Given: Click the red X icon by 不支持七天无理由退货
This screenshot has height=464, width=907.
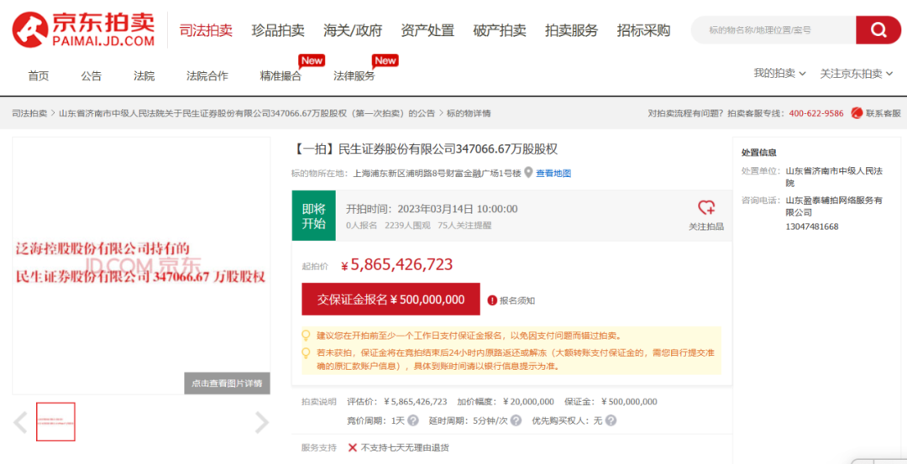Looking at the screenshot, I should [x=352, y=447].
